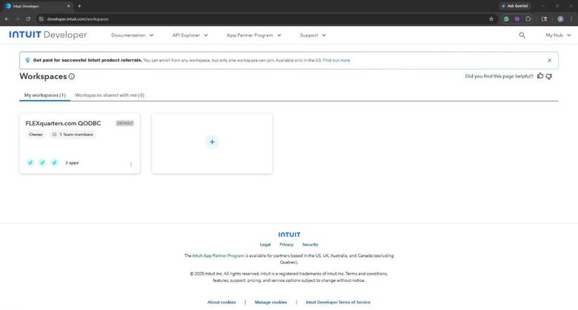Open the three-dot menu on FLEXquarters workspace card
Screen dimensions: 578x310
[131, 164]
